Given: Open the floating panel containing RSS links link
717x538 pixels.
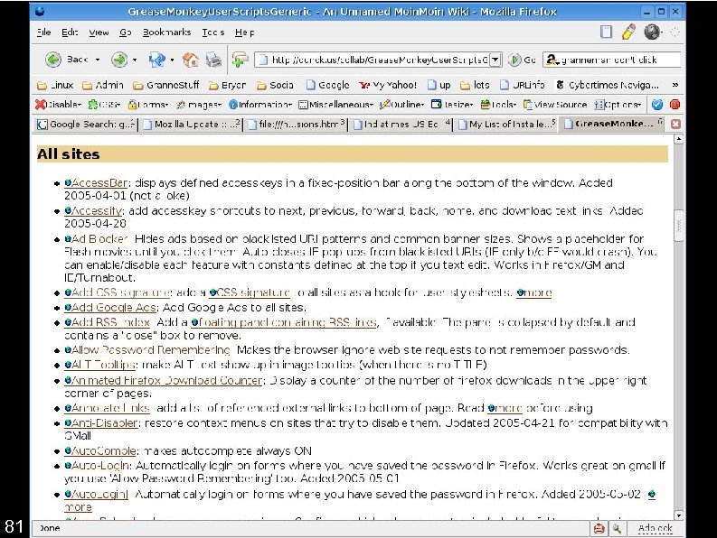Looking at the screenshot, I should [x=288, y=322].
